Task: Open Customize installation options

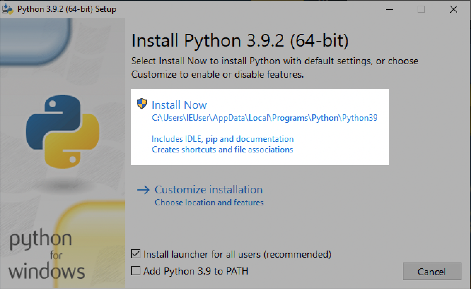Action: pos(209,189)
